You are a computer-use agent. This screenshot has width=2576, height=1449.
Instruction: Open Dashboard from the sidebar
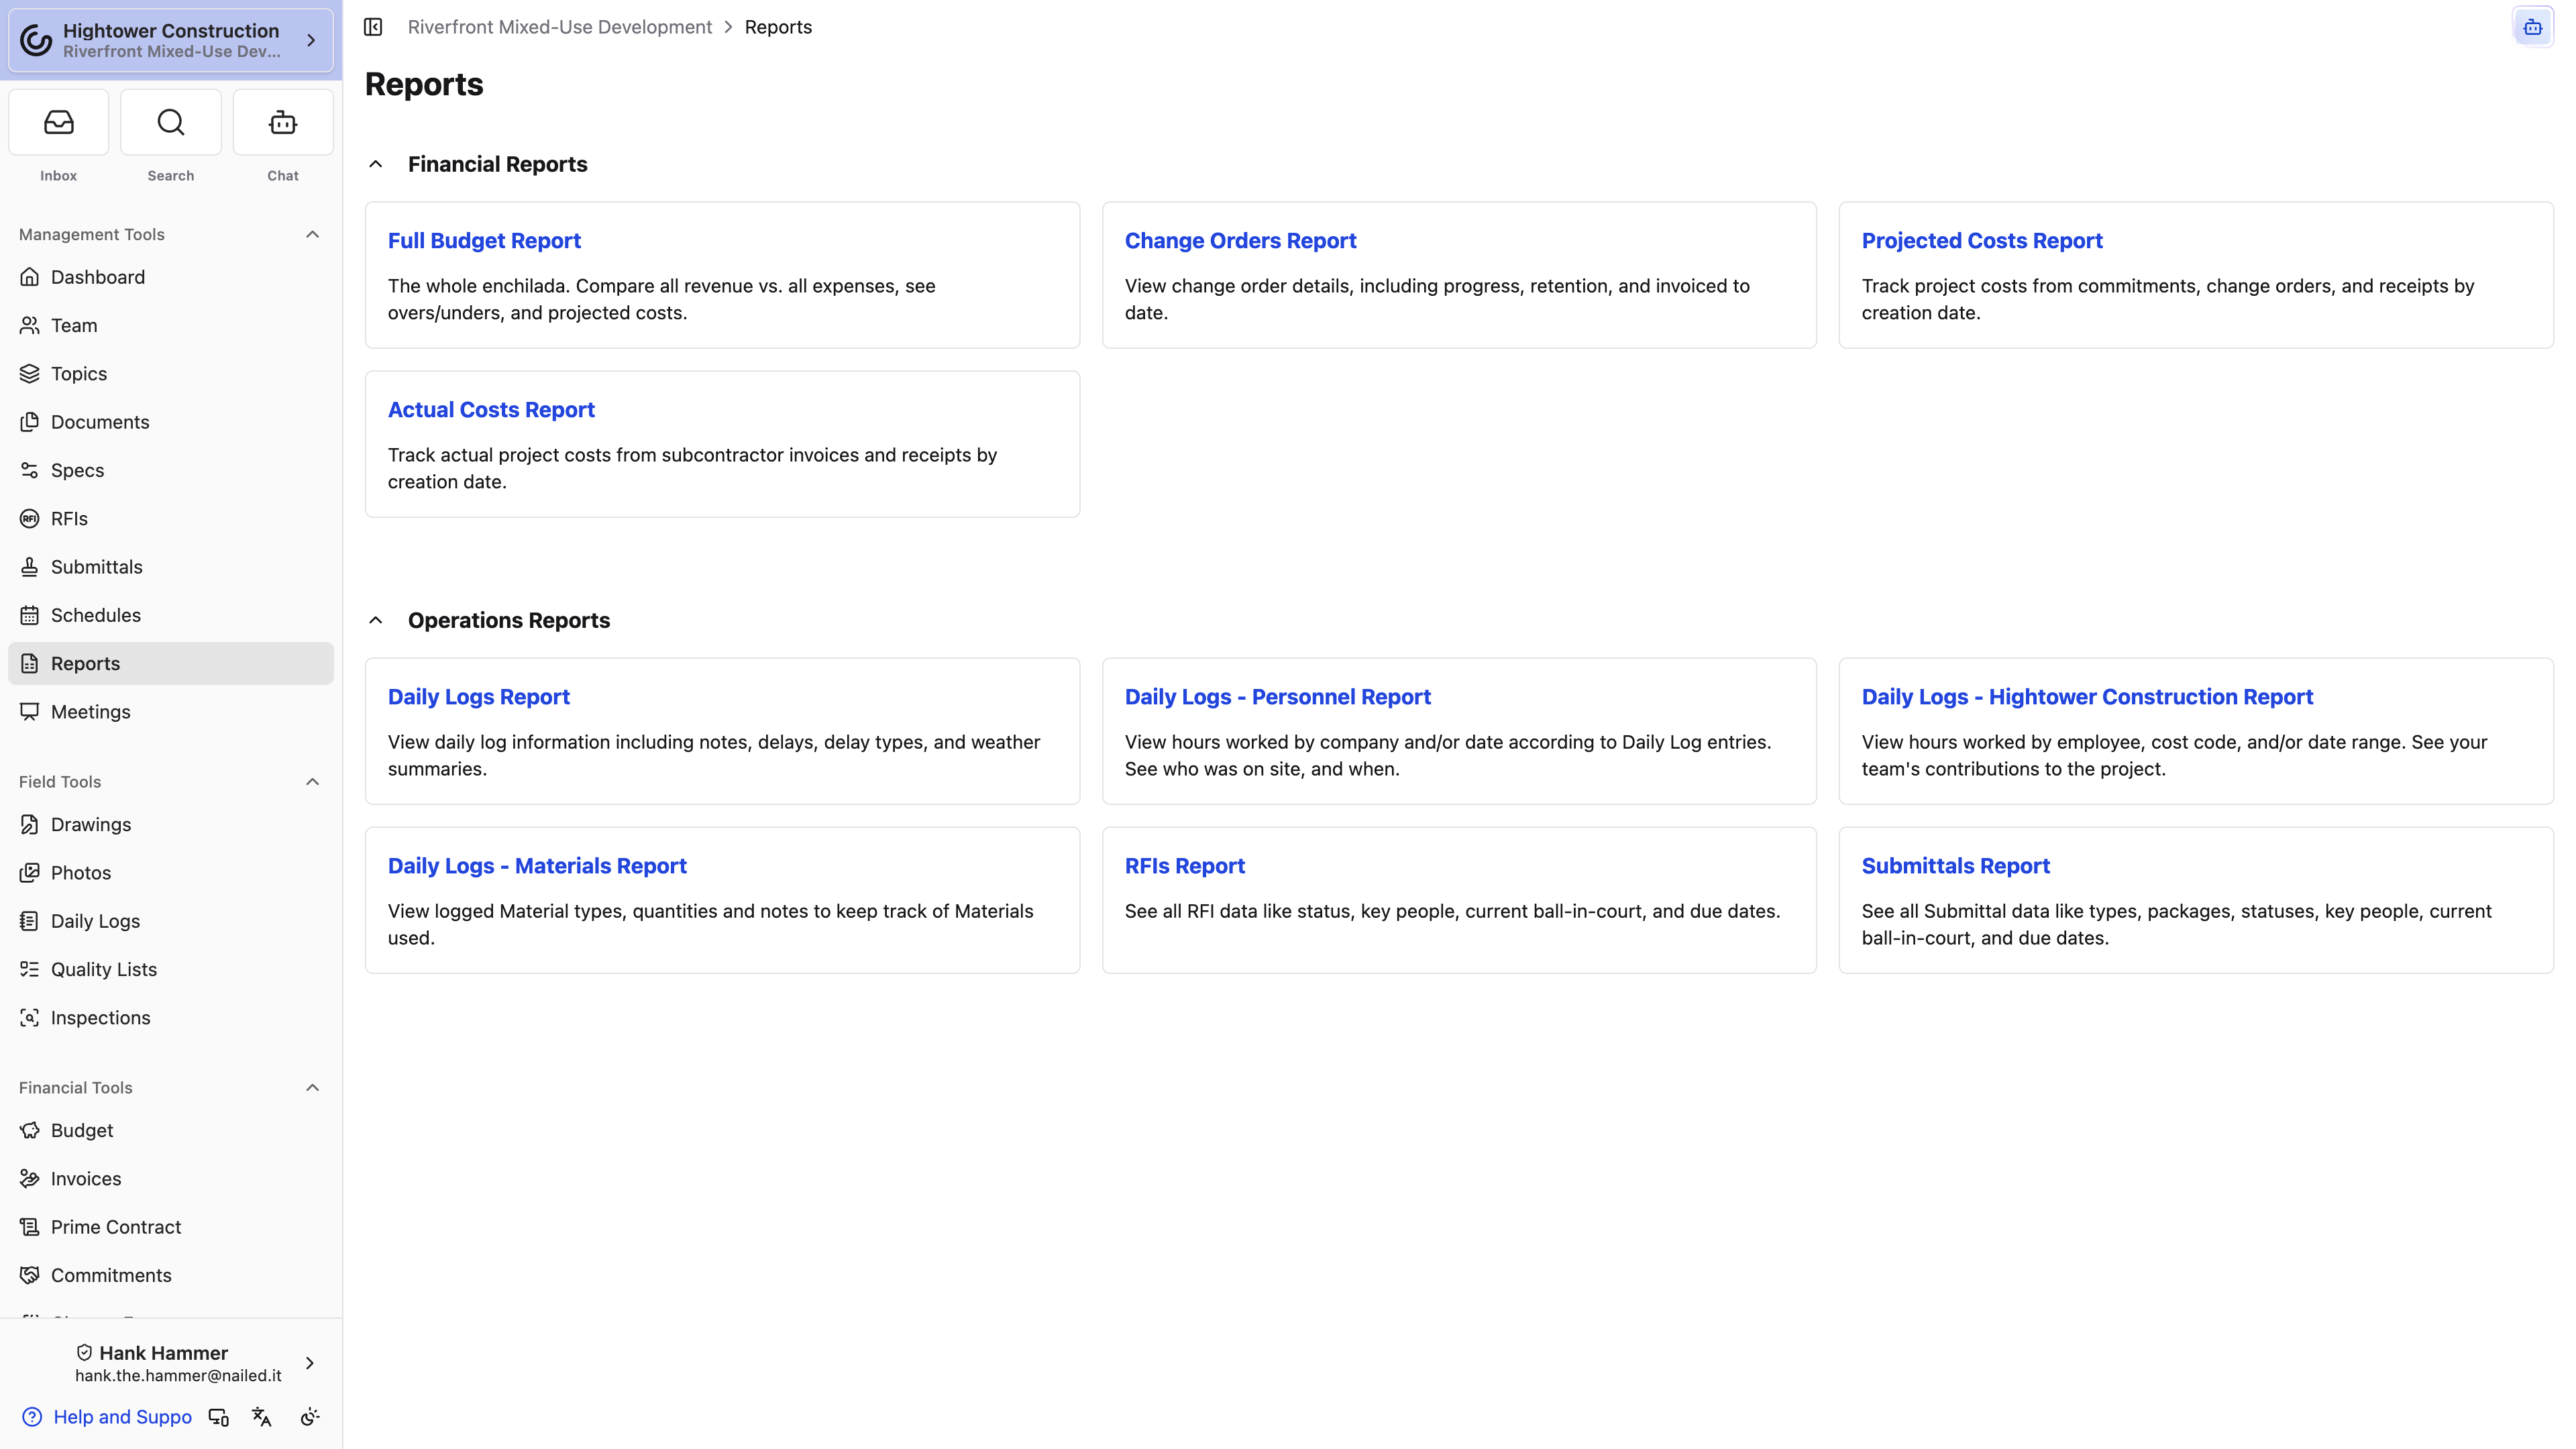pyautogui.click(x=171, y=277)
